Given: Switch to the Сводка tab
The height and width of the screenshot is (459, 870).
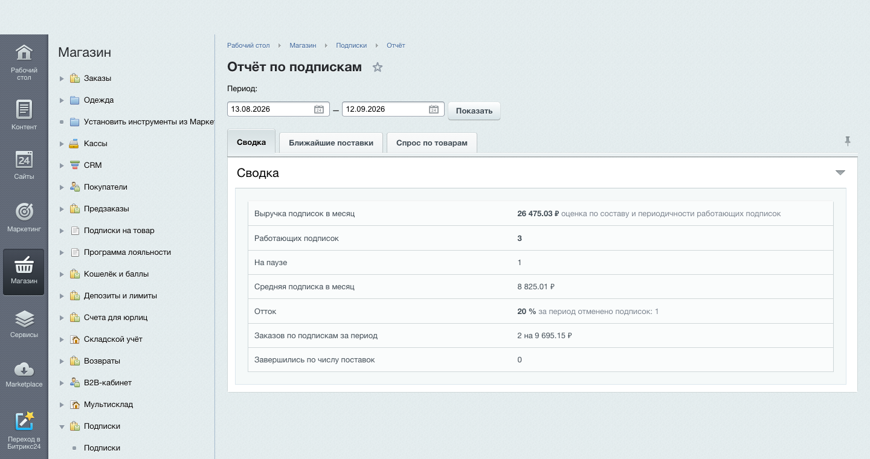Looking at the screenshot, I should coord(251,142).
